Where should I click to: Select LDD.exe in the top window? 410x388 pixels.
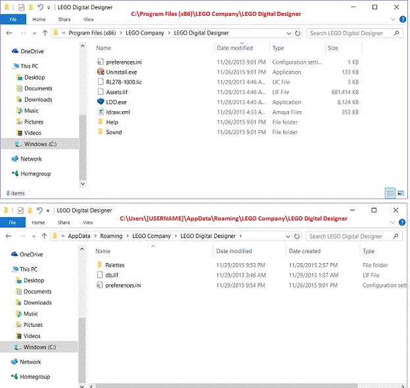click(116, 102)
